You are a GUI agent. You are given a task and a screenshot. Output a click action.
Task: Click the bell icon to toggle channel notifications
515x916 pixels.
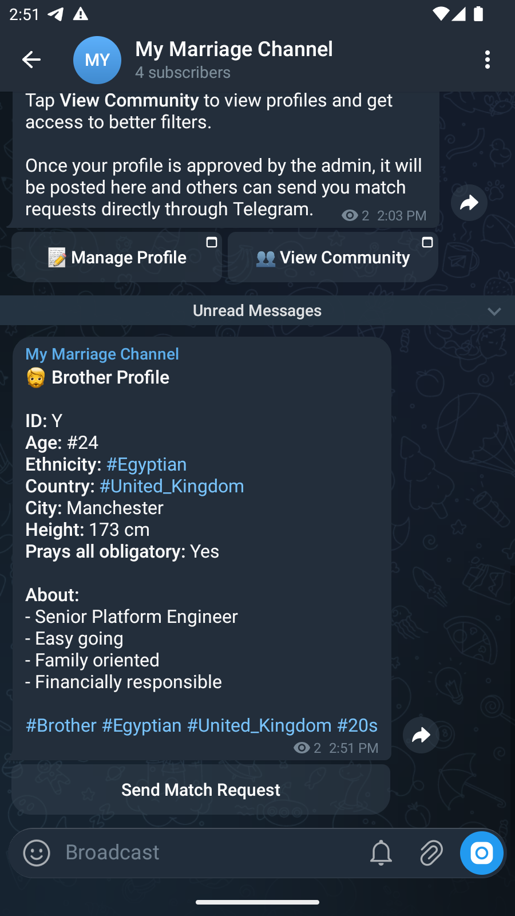381,852
